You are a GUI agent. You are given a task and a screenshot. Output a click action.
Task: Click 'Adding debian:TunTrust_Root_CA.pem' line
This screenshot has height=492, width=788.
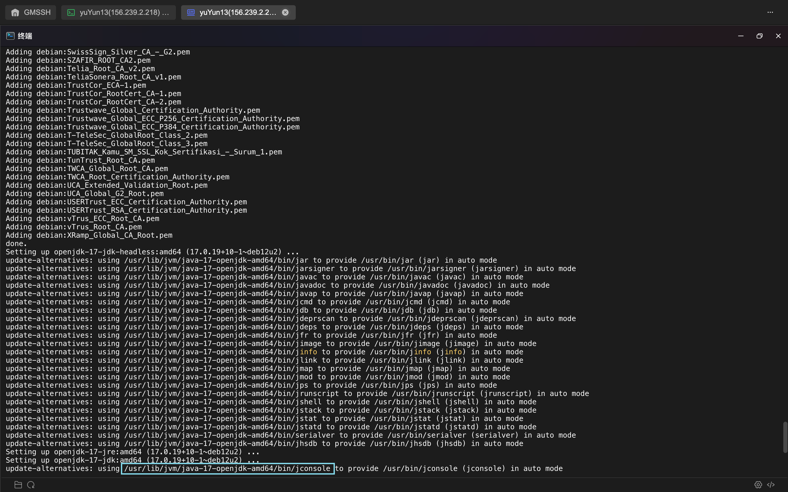pyautogui.click(x=80, y=160)
